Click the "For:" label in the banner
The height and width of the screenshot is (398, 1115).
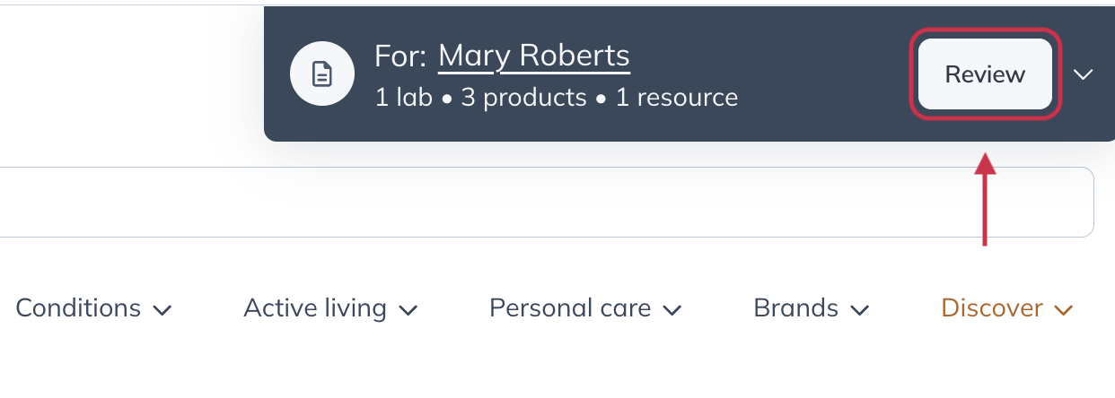[x=400, y=56]
